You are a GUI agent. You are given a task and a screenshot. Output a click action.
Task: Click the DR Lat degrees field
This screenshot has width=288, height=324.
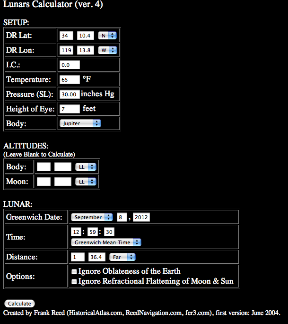click(66, 36)
